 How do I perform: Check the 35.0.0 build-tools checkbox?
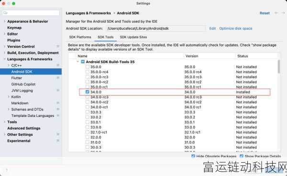click(88, 67)
